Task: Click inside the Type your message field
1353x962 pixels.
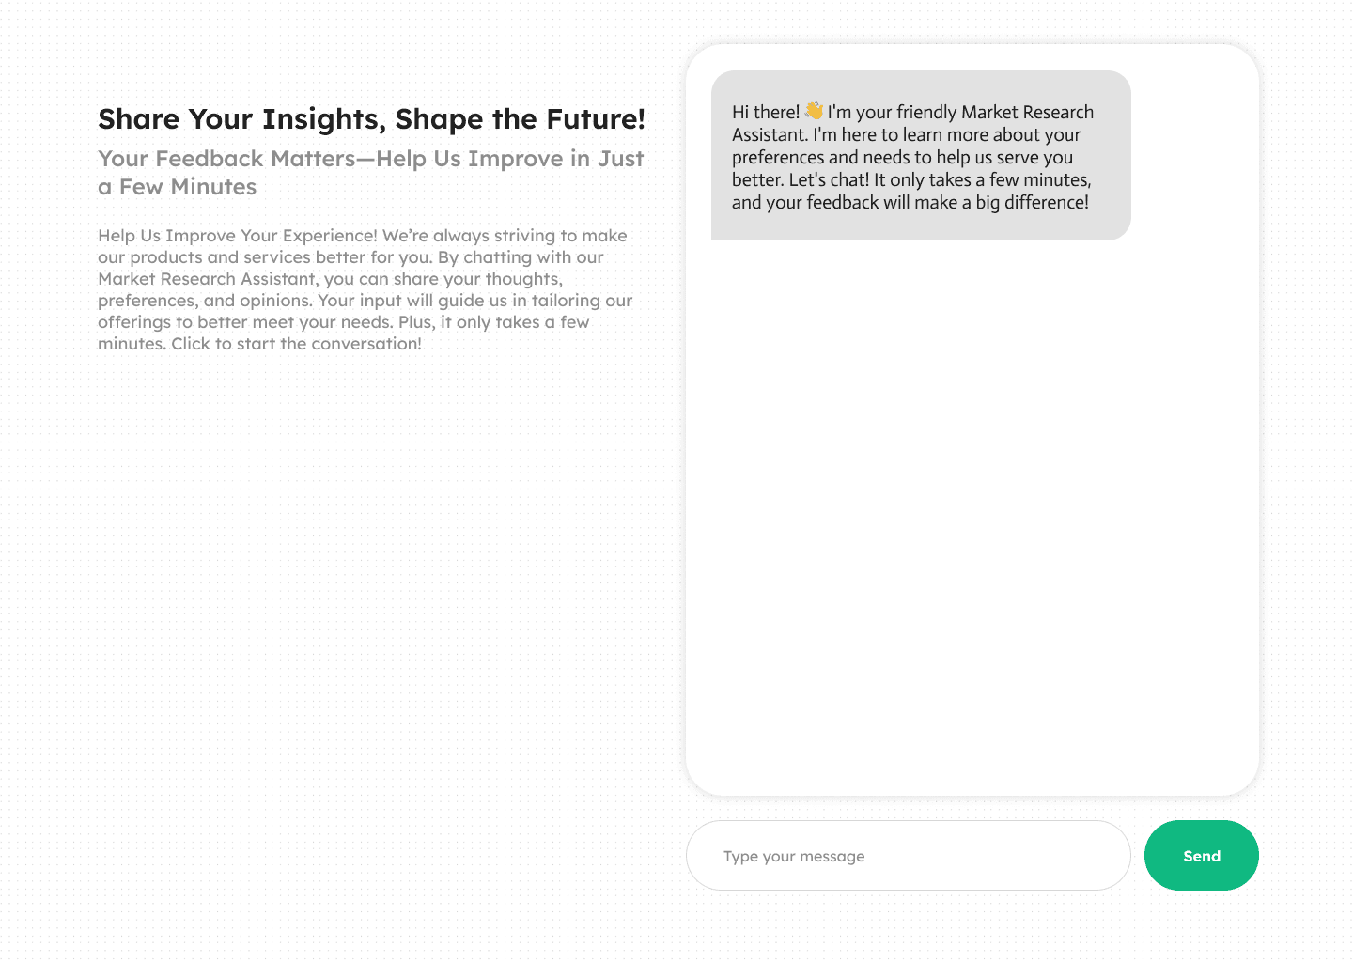Action: pyautogui.click(x=908, y=856)
